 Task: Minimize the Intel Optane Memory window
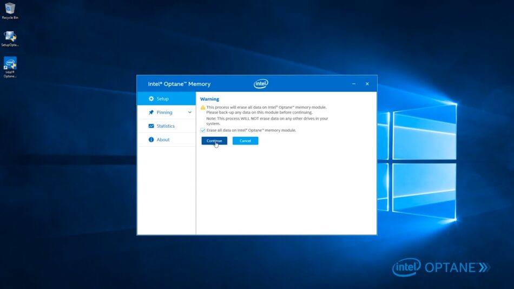point(354,84)
